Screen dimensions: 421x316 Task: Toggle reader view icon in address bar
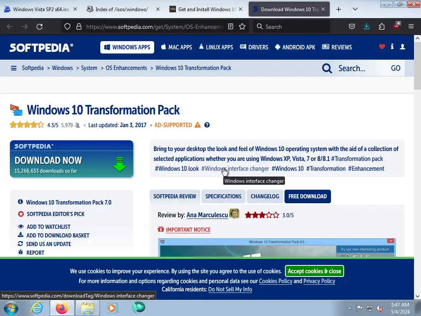(230, 27)
